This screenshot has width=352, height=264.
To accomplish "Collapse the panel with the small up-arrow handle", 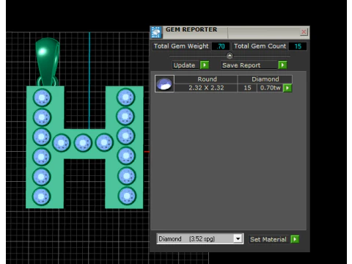I will coord(230,56).
